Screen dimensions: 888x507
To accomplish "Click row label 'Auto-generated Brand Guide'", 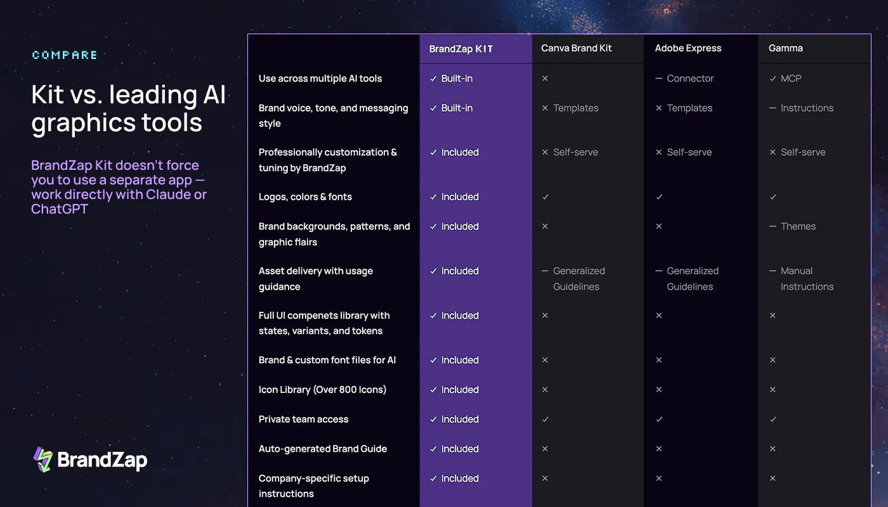I will tap(323, 449).
